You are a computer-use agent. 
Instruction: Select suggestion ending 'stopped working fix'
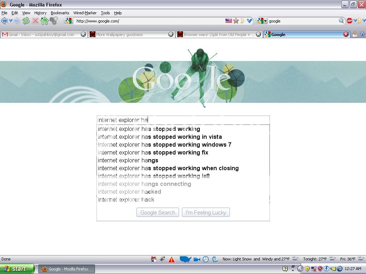tap(183, 153)
